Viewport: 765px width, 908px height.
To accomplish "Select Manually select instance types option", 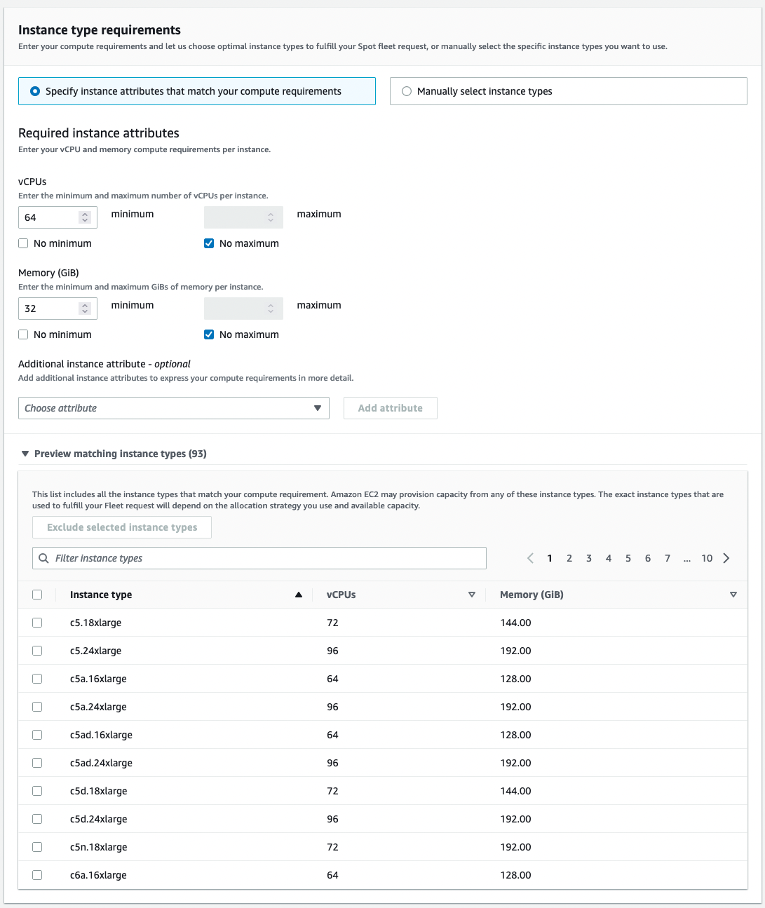I will tap(406, 91).
